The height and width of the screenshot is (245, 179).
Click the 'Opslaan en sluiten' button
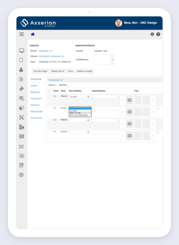tap(85, 71)
